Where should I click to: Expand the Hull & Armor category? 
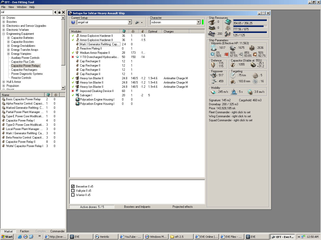[4, 82]
